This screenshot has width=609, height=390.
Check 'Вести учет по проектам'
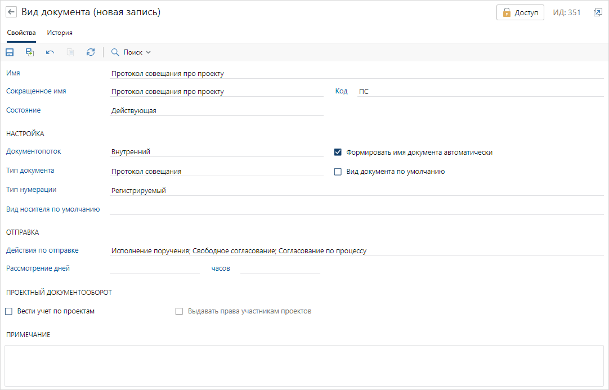[x=8, y=311]
